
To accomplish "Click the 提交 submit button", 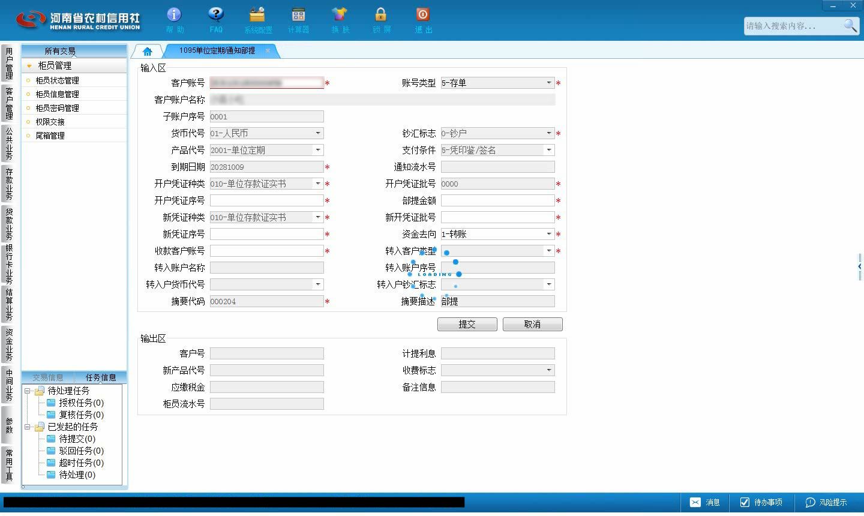I will click(x=467, y=324).
